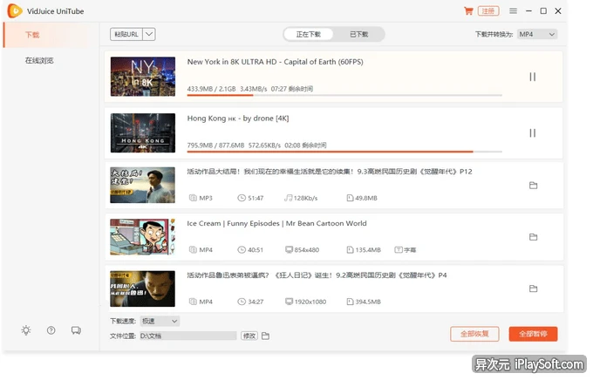The height and width of the screenshot is (380, 593).
Task: Pause the New York in 8K download
Action: coord(533,77)
